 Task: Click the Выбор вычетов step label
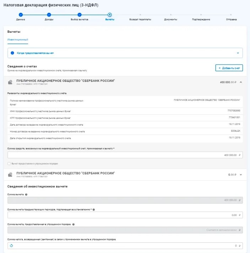point(79,19)
